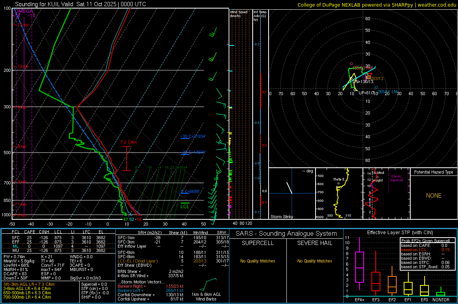Click the Bunkers Right storm motion line
This screenshot has width=458, height=304.
tap(151, 286)
